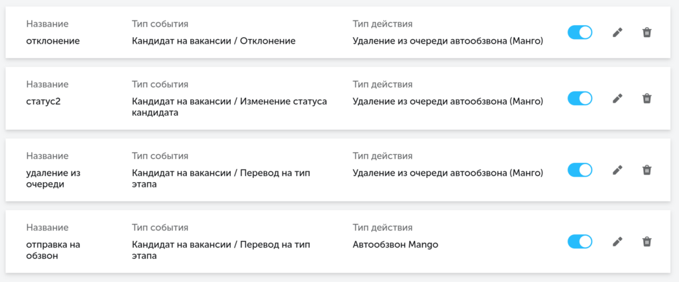Click action type text of статус2 rule

pos(448,101)
